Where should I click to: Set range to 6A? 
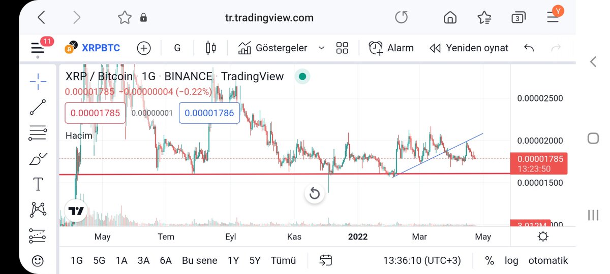point(166,261)
